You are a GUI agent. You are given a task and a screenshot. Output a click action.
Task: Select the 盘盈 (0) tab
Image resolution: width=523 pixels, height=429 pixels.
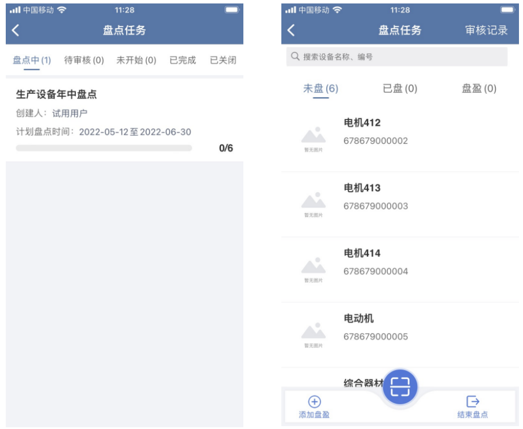click(x=479, y=89)
